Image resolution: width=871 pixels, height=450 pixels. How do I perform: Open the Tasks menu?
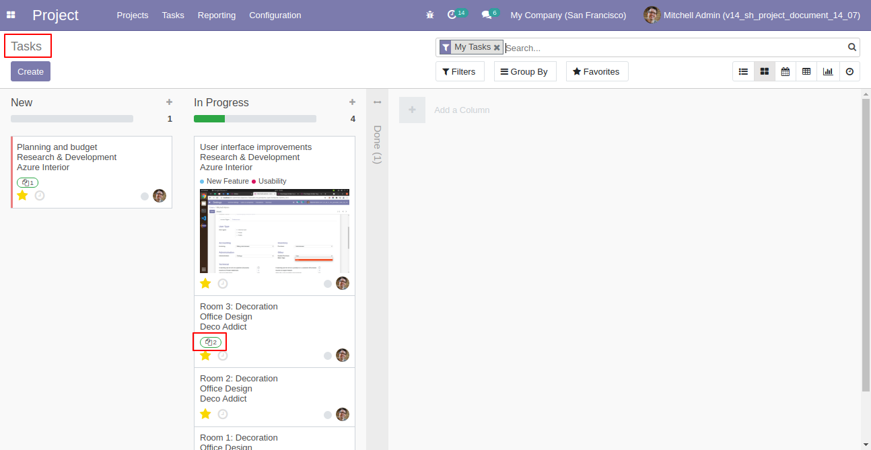173,15
